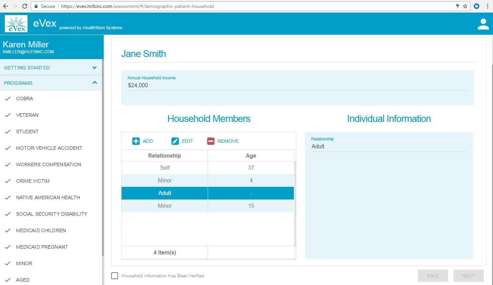This screenshot has height=285, width=493.
Task: Check Household Information Has Been Verified box
Action: coord(115,276)
